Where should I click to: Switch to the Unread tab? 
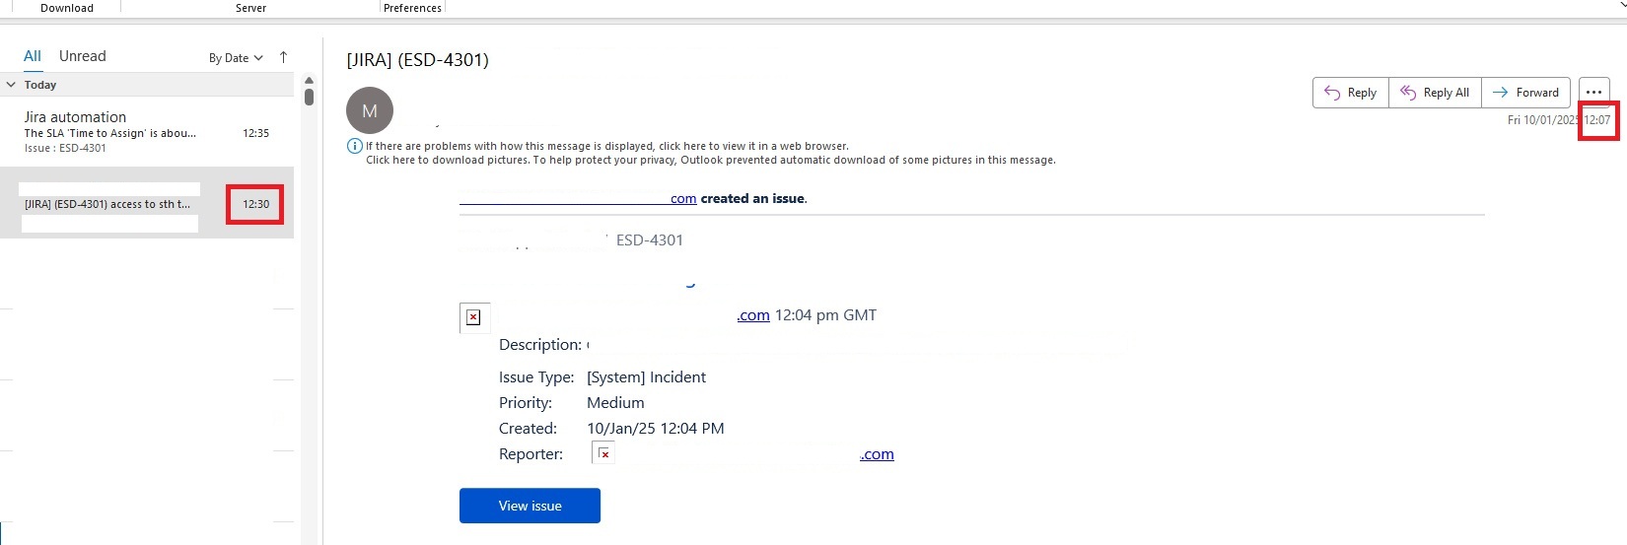(83, 56)
